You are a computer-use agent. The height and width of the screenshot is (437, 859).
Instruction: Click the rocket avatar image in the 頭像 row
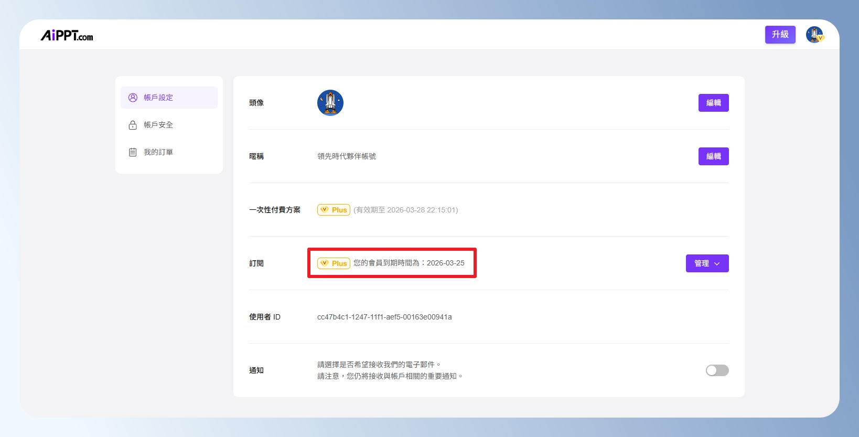point(330,103)
